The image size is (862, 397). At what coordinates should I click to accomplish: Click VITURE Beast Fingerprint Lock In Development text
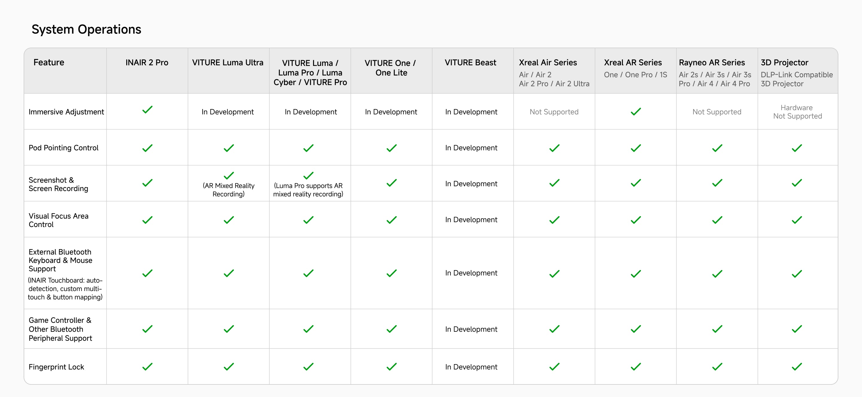coord(471,367)
